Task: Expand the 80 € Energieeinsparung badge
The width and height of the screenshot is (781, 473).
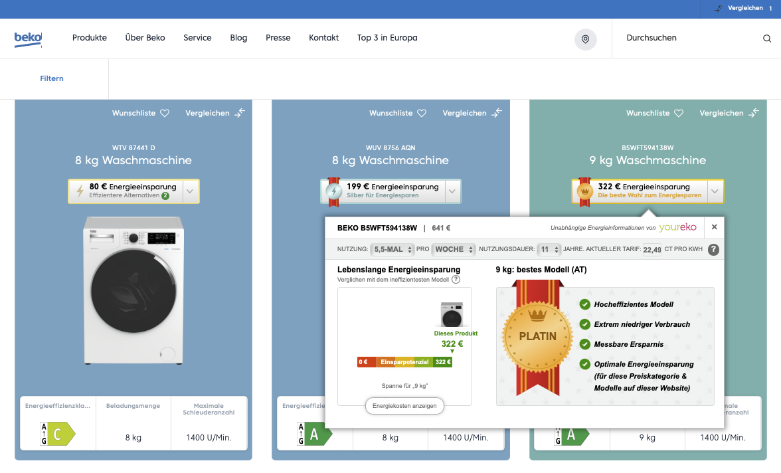Action: [191, 191]
